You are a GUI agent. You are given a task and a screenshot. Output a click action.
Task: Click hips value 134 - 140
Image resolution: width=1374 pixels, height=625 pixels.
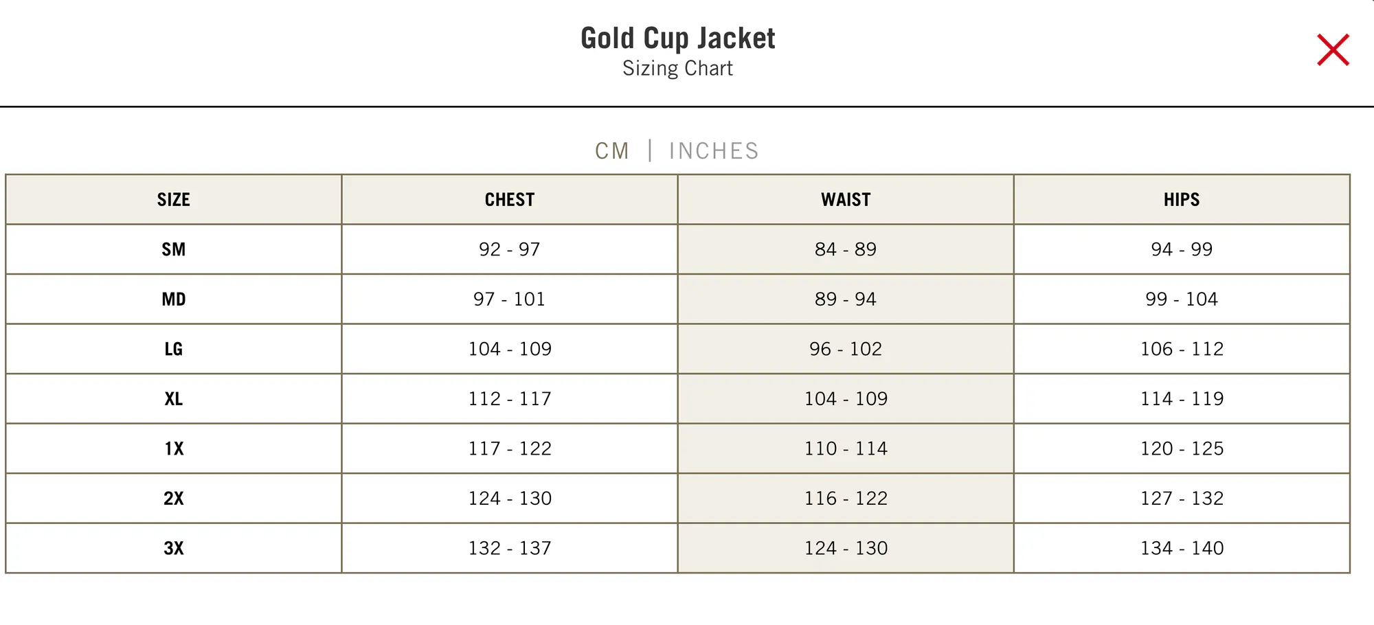pos(1182,548)
